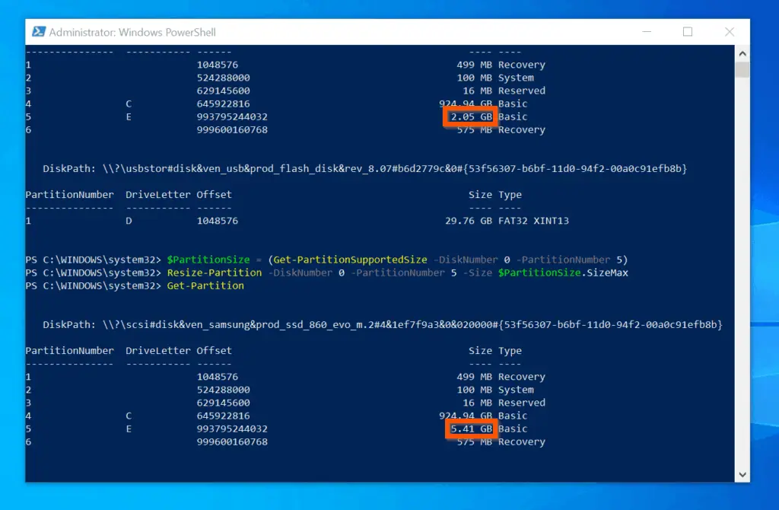The image size is (779, 510).
Task: Click the '$PartitionSize' variable before the equals sign
Action: (x=208, y=260)
